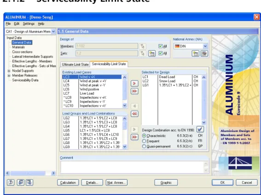Viewport: 261px width, 195px height.
Task: Select General Data tree item
Action: coord(22,43)
